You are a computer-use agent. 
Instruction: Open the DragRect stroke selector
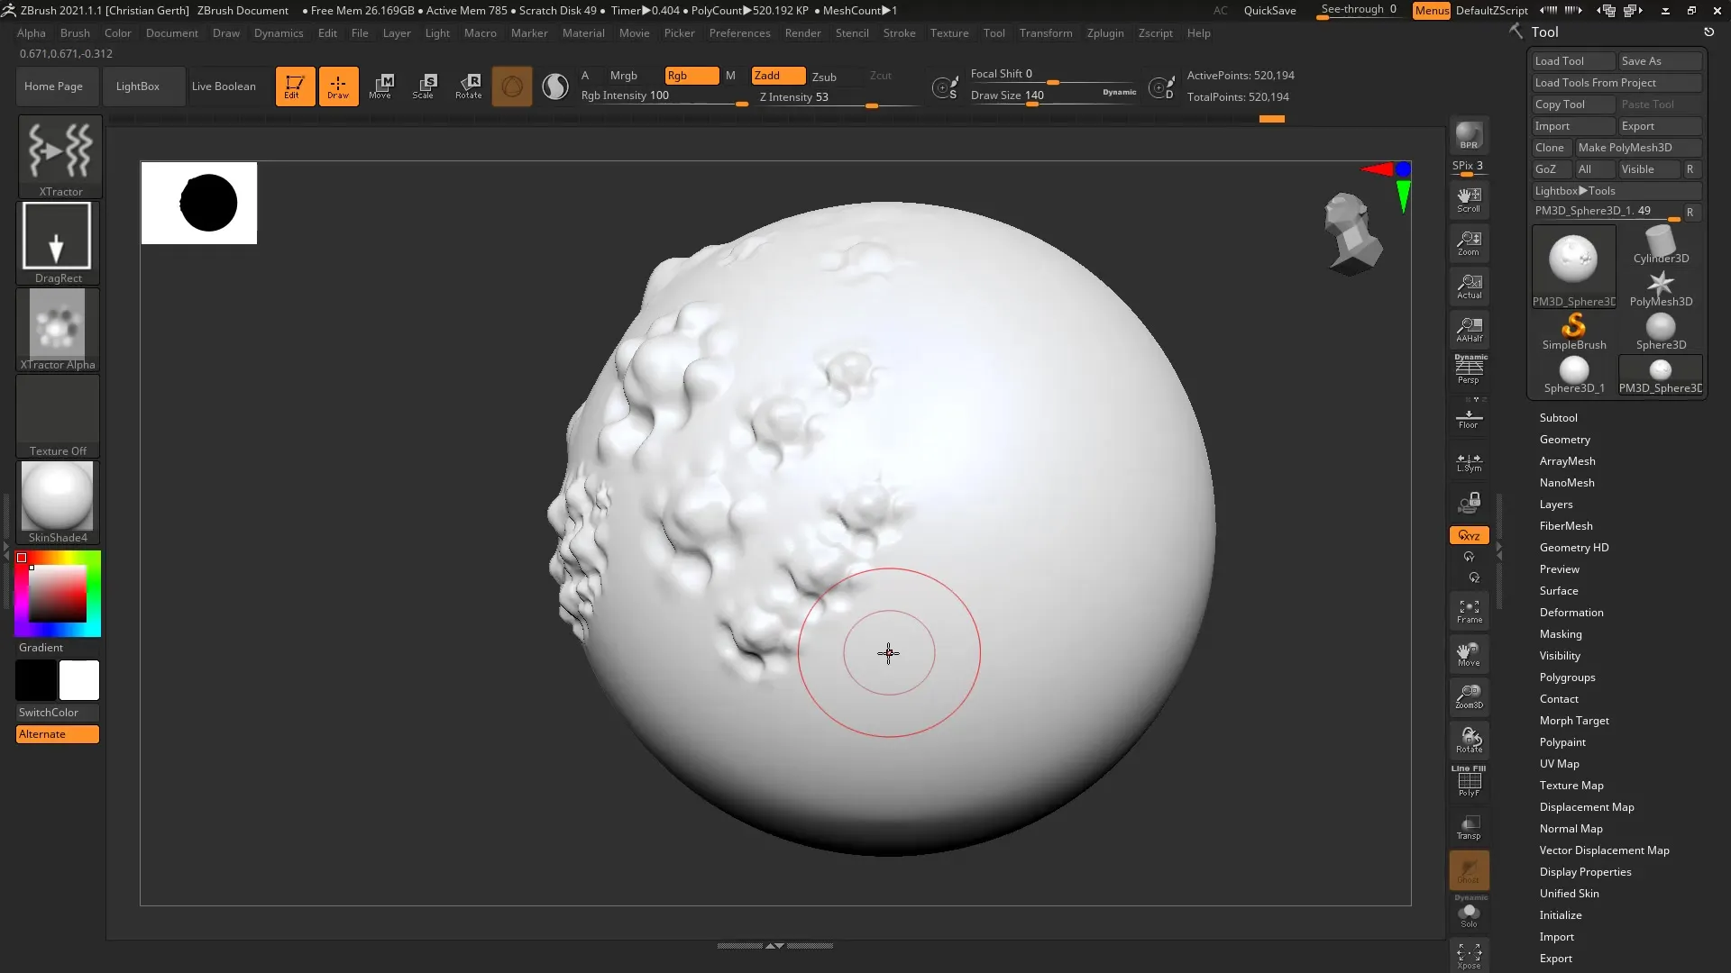pos(58,242)
